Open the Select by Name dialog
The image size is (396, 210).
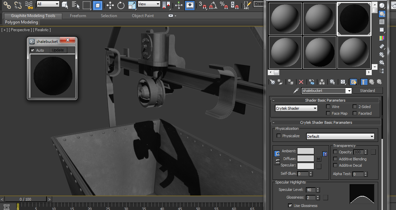pos(75,5)
